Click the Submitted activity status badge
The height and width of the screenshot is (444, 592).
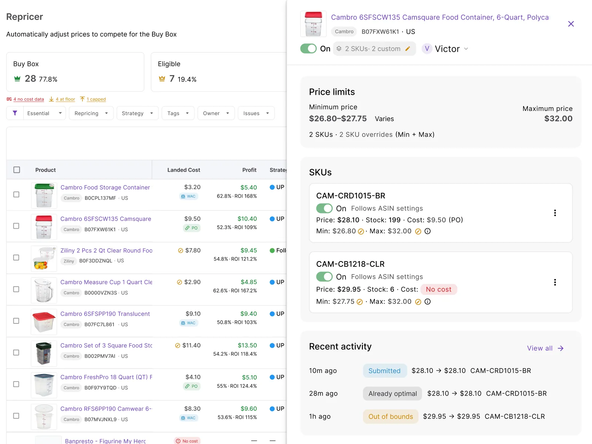(x=384, y=371)
